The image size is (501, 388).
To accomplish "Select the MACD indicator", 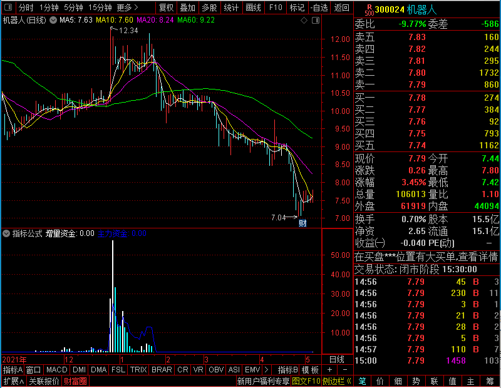I will pyautogui.click(x=56, y=370).
